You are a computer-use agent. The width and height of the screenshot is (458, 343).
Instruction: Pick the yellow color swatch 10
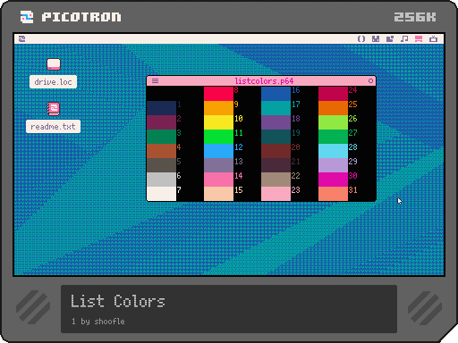pos(218,122)
